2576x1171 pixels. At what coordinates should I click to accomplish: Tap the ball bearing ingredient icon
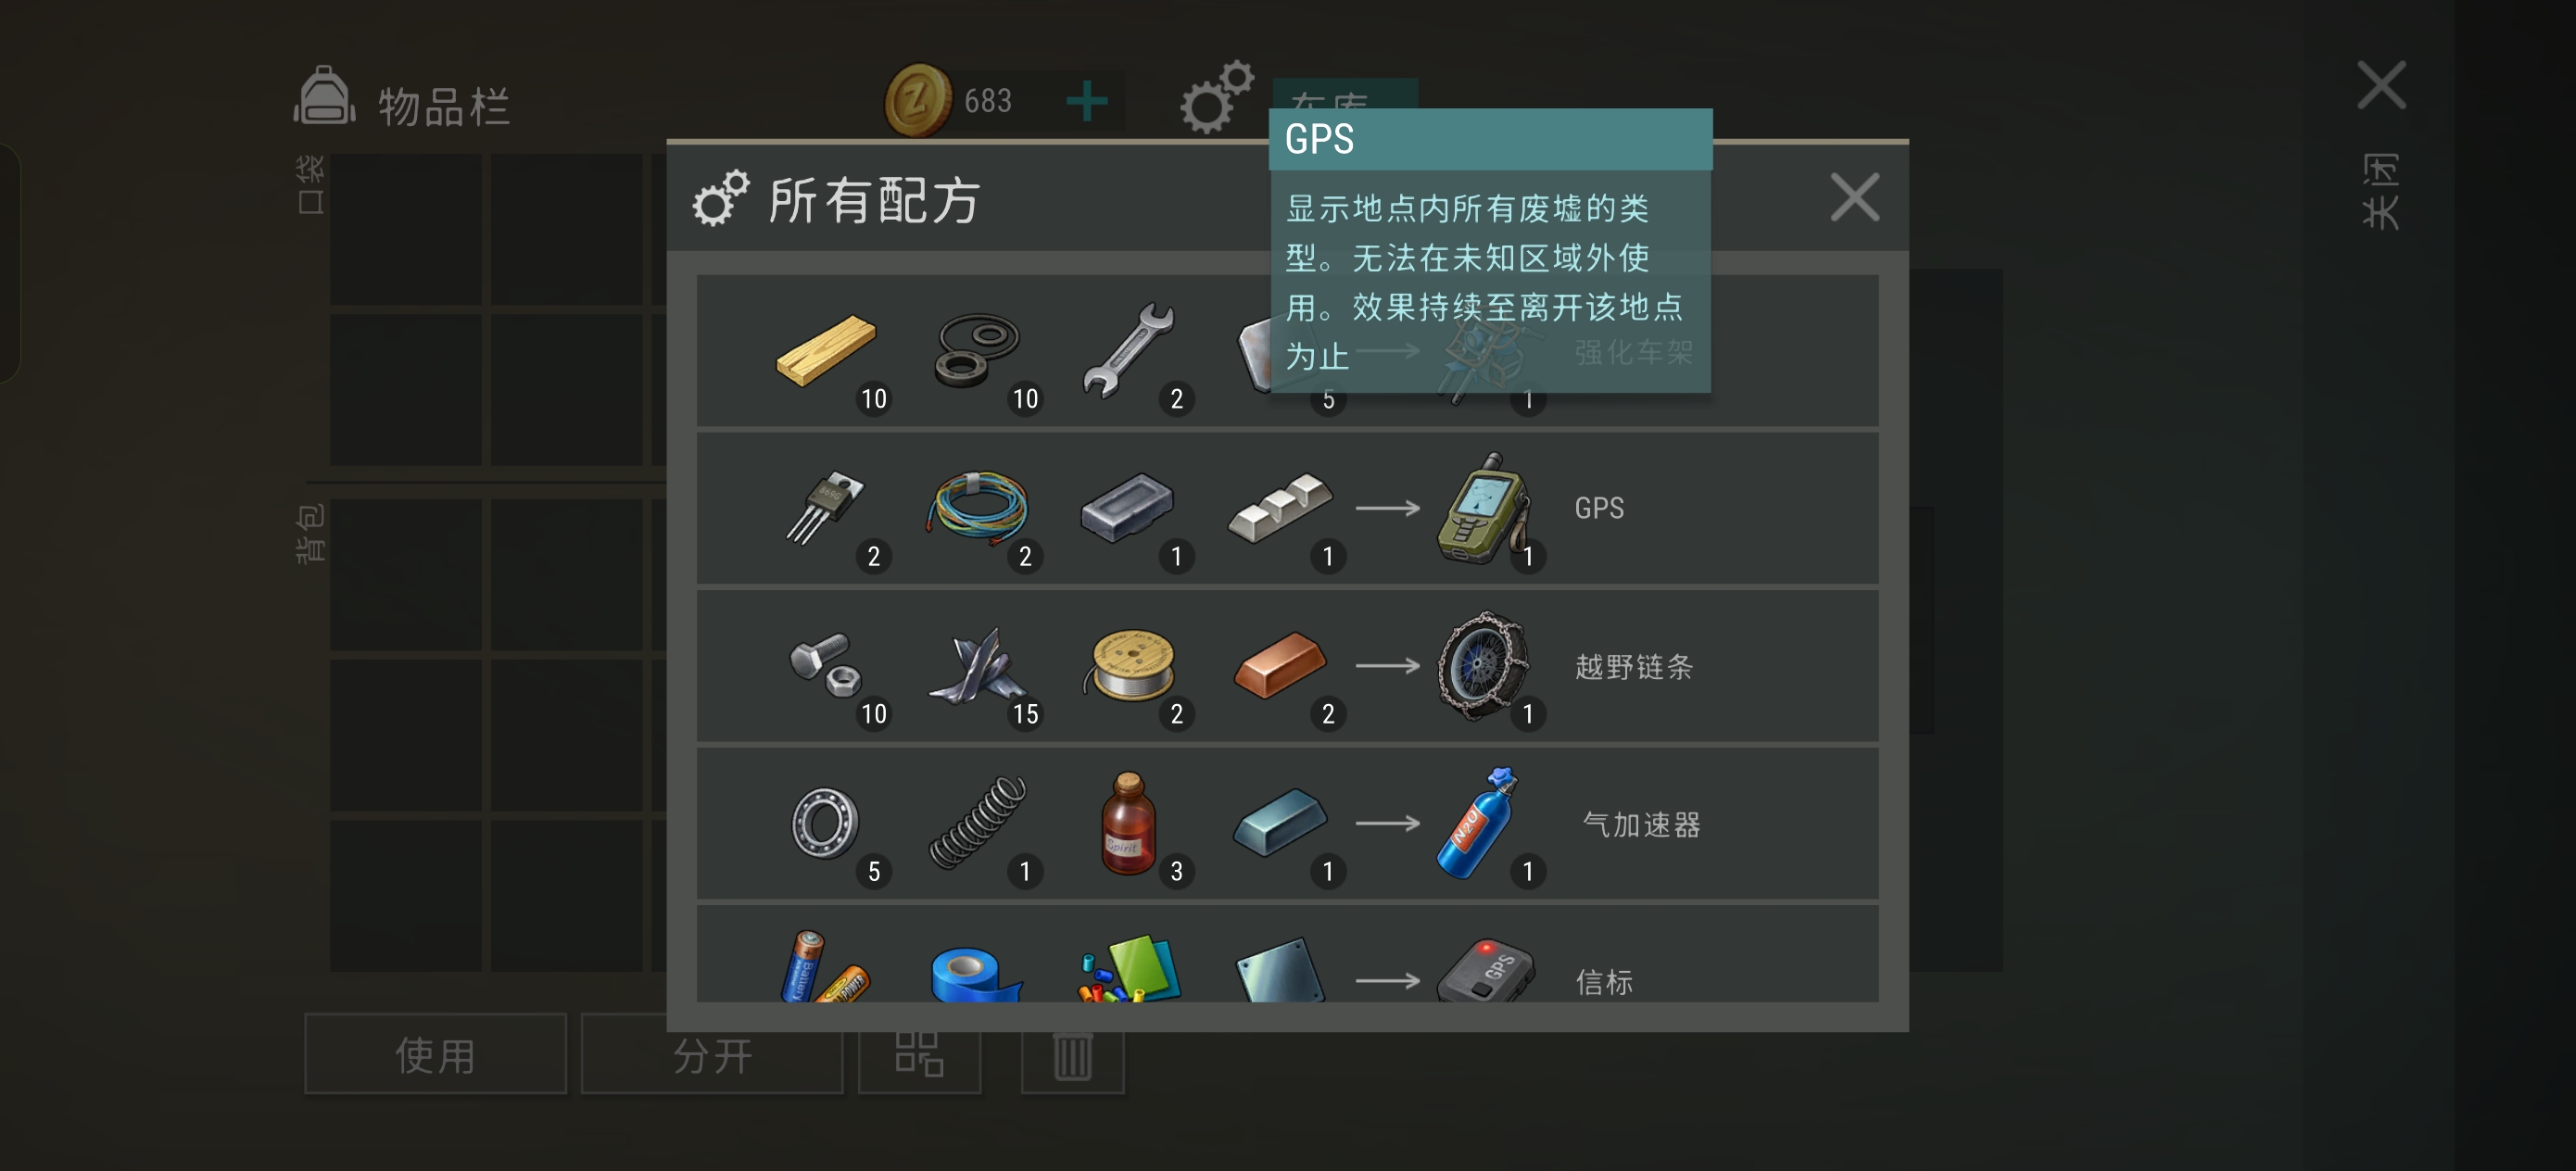[826, 823]
